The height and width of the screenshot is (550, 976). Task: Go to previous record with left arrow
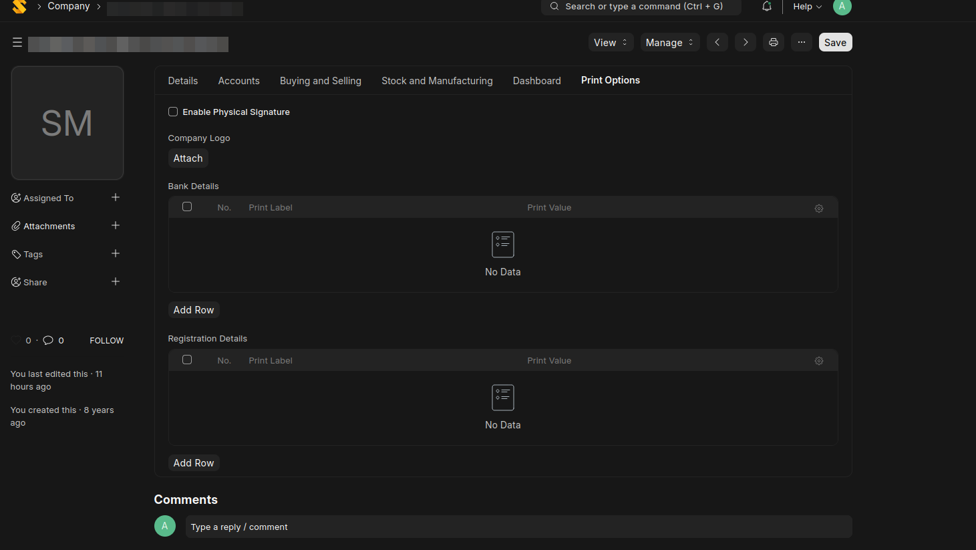(x=717, y=42)
